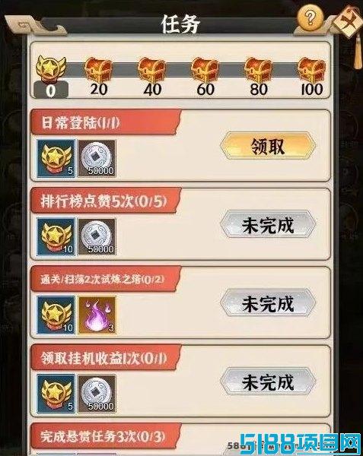Viewport: 363px width, 456px height.
Task: Open the 40-point treasure chest
Action: point(151,70)
